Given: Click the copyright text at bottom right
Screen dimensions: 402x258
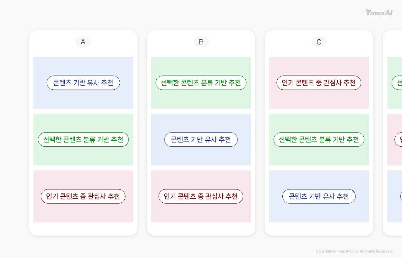Looking at the screenshot, I should point(354,251).
